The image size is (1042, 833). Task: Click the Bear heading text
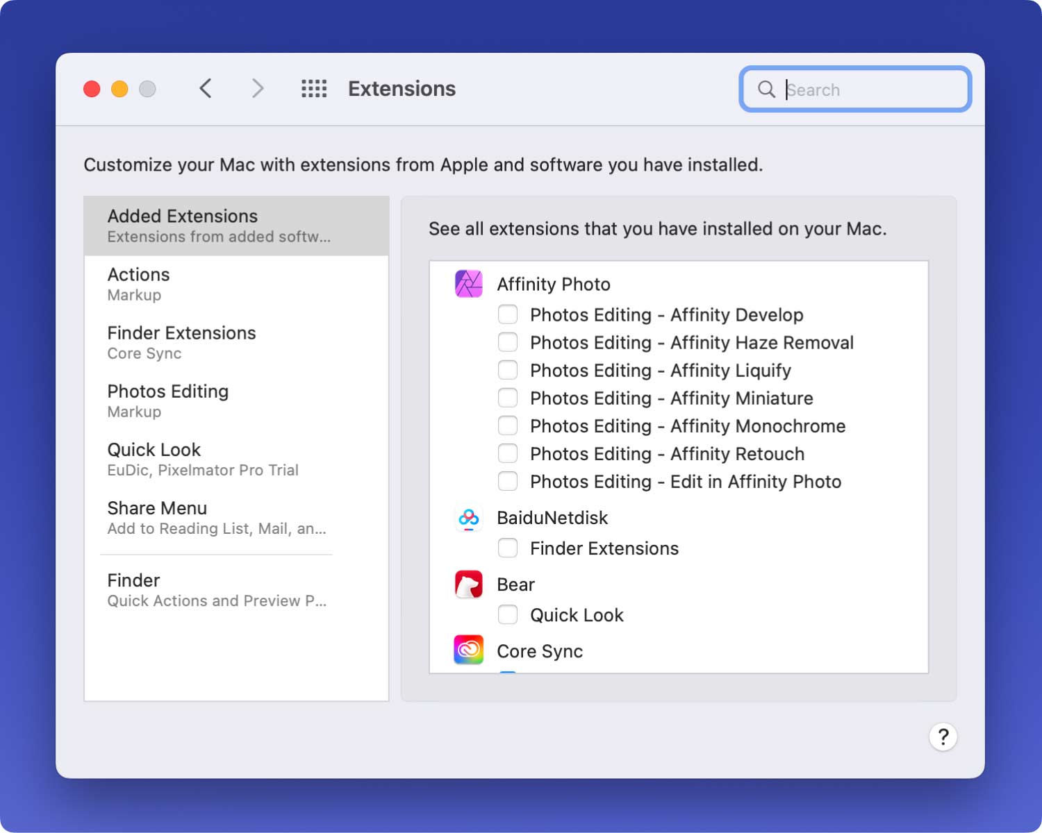click(515, 584)
